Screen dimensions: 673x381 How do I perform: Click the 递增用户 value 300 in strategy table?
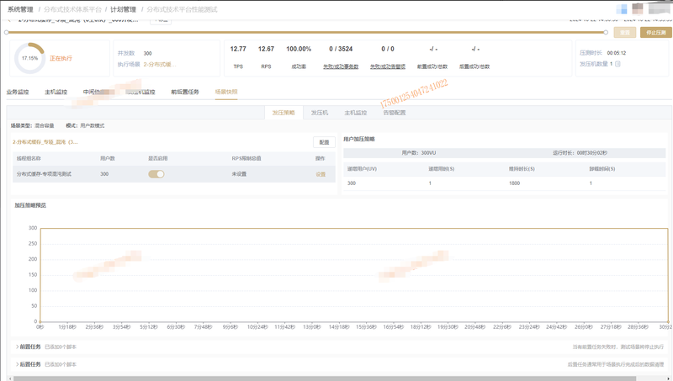tap(352, 183)
